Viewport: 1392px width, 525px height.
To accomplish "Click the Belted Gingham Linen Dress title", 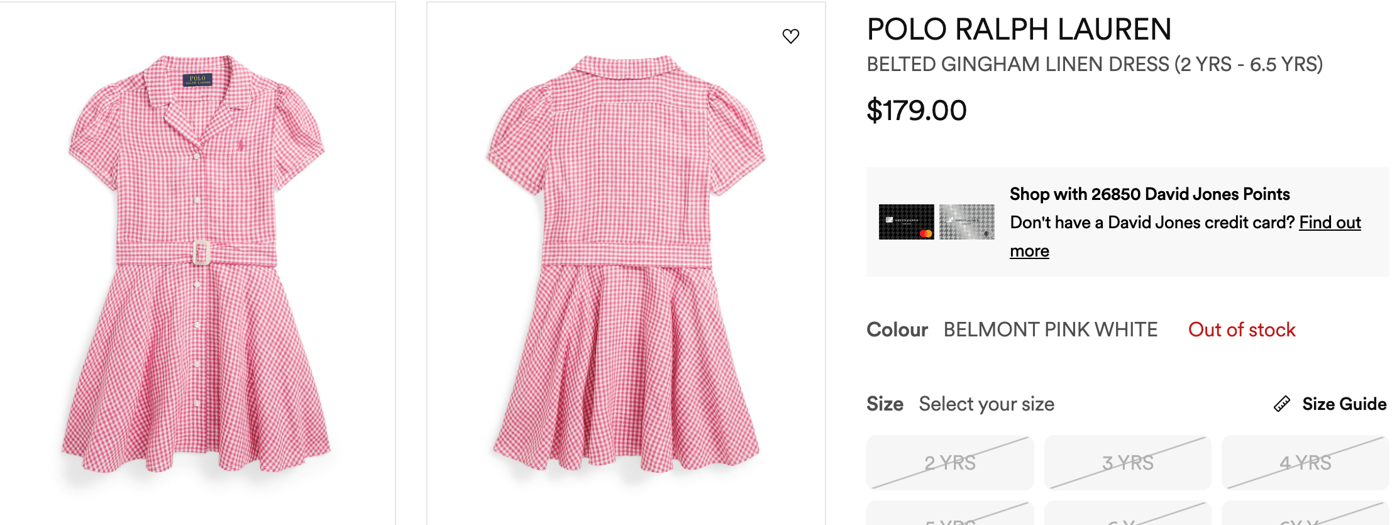I will tap(1094, 64).
